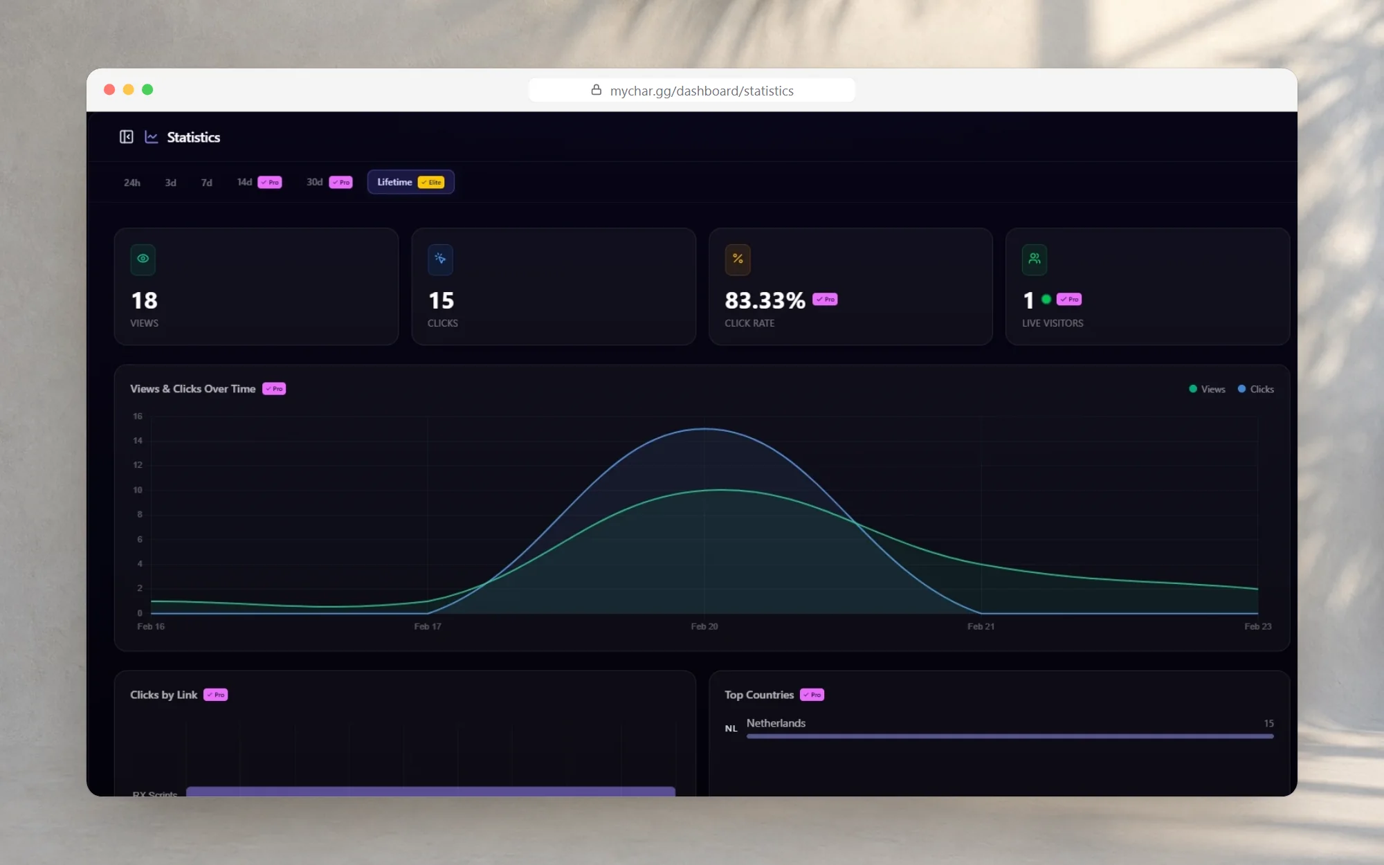Click the mychar.gg address bar
The image size is (1384, 865).
[x=692, y=91]
